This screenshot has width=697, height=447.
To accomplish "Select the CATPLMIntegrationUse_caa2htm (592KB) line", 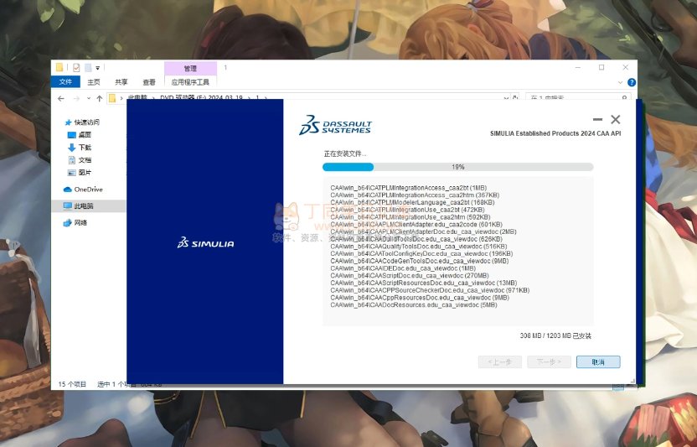I will [x=410, y=217].
